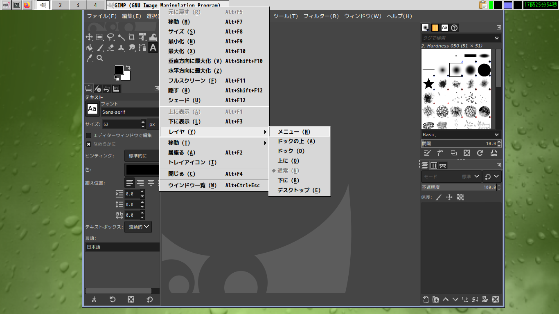
Task: Select the Unified Transform tool
Action: [142, 37]
